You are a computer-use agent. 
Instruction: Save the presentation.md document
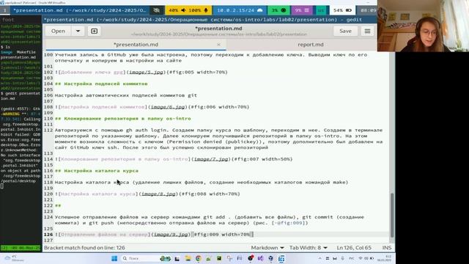345,31
